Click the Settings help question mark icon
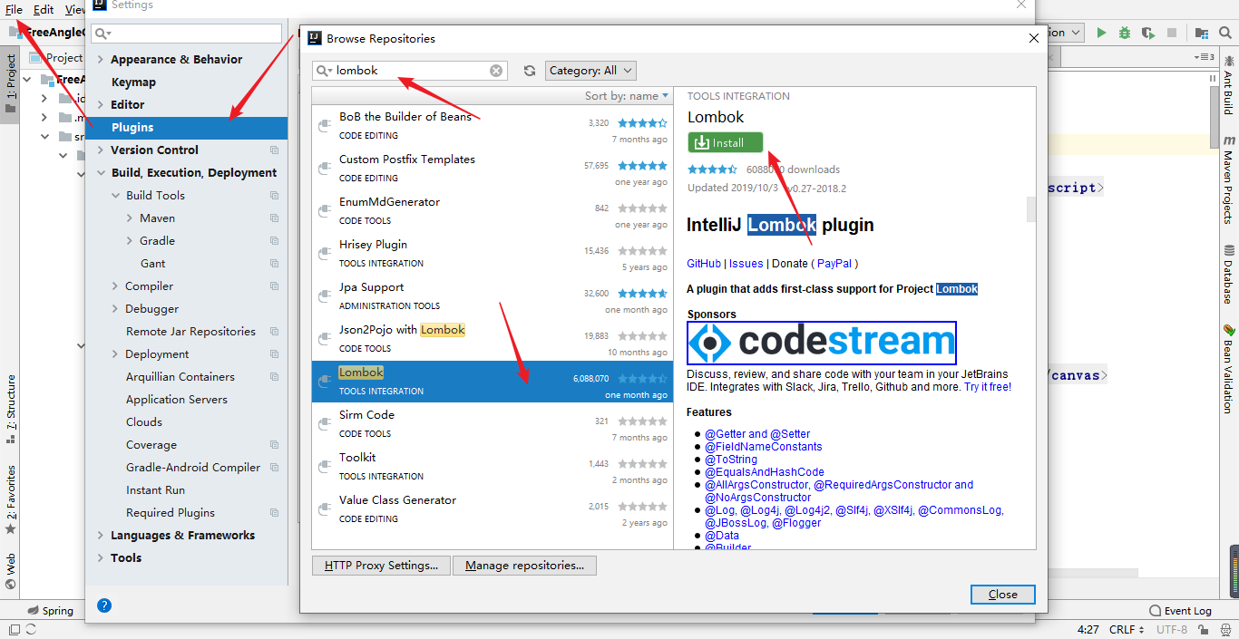 (104, 605)
